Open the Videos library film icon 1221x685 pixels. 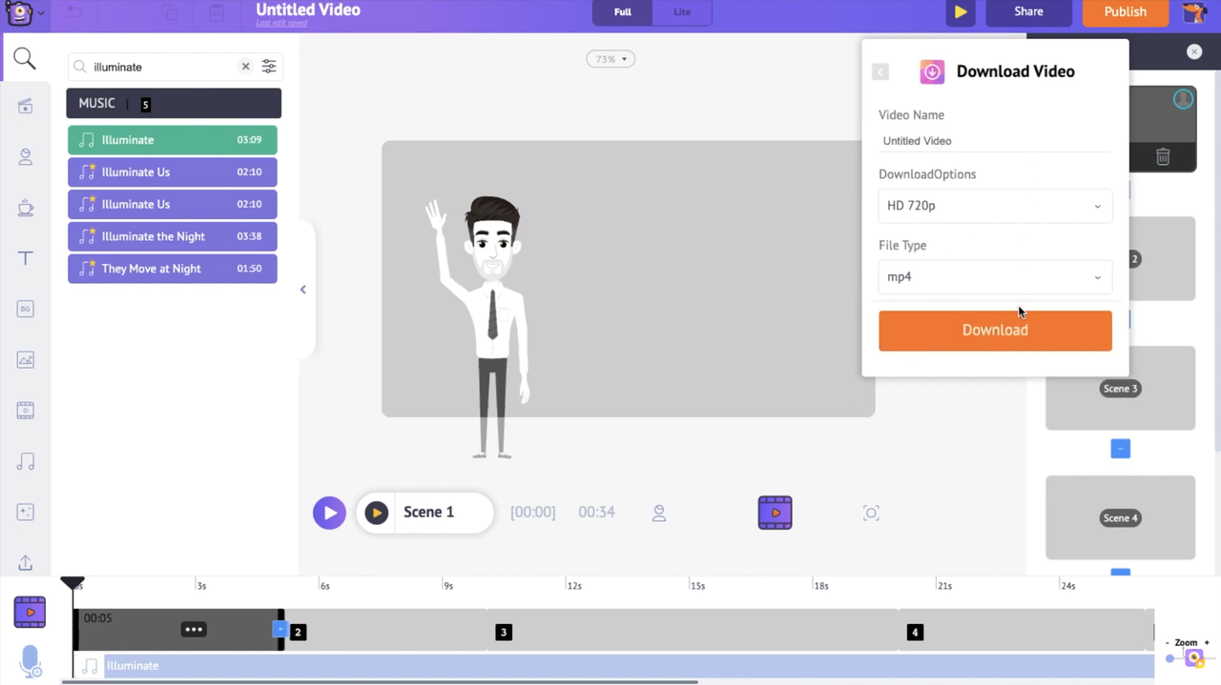[25, 411]
